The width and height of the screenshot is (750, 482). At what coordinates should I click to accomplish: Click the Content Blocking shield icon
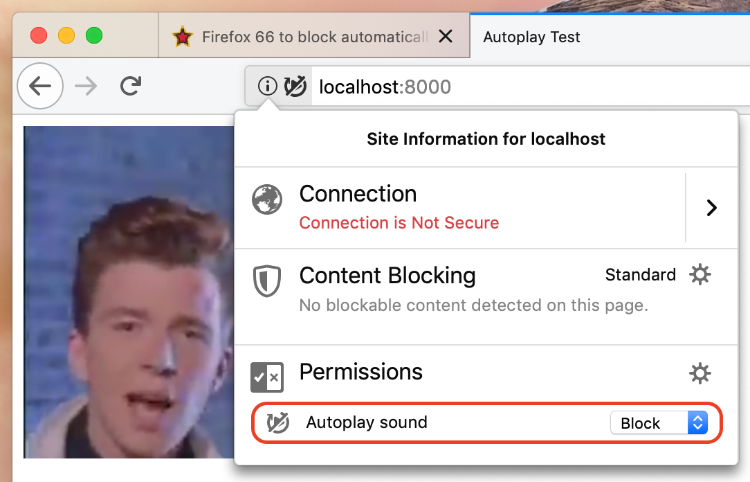(x=267, y=281)
